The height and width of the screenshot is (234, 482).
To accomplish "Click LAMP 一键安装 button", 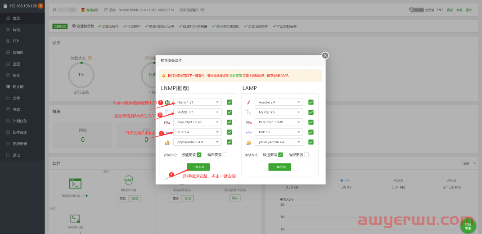I will 280,167.
